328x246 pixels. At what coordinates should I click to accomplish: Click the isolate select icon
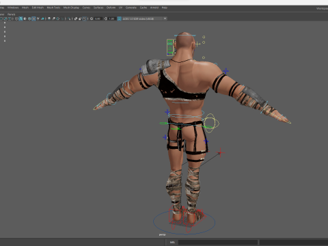pos(69,18)
